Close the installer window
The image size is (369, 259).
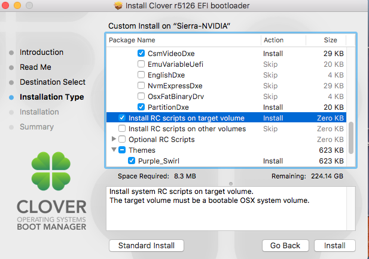5,5
